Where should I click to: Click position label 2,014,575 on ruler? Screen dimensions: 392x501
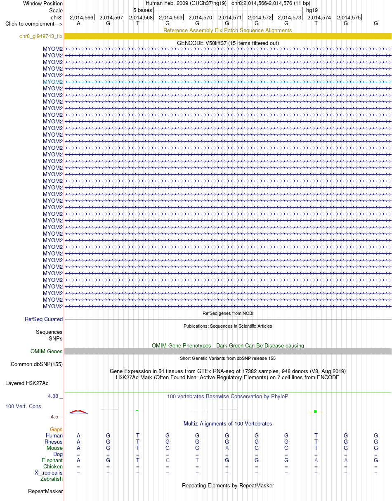349,17
